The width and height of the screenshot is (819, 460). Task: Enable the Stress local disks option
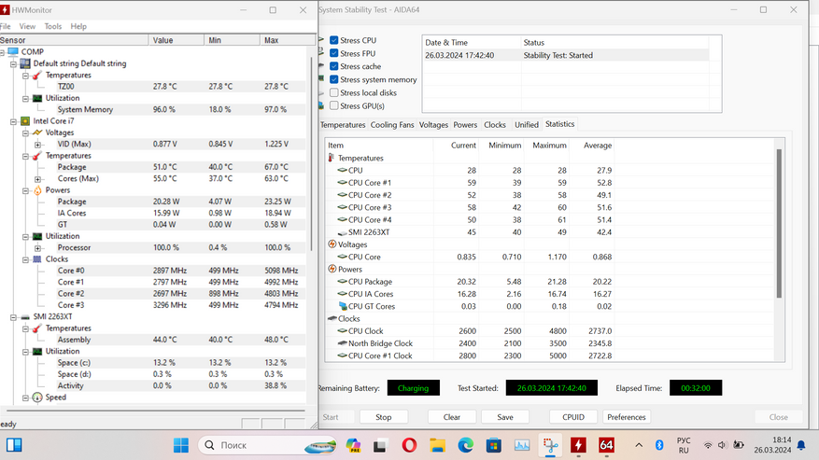pyautogui.click(x=334, y=92)
